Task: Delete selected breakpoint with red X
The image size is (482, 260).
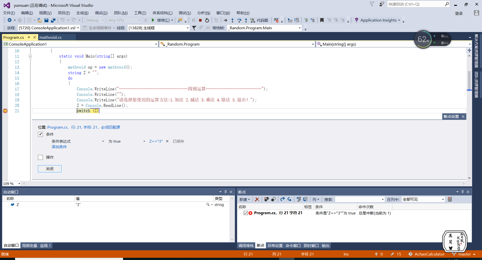Action: click(x=257, y=199)
